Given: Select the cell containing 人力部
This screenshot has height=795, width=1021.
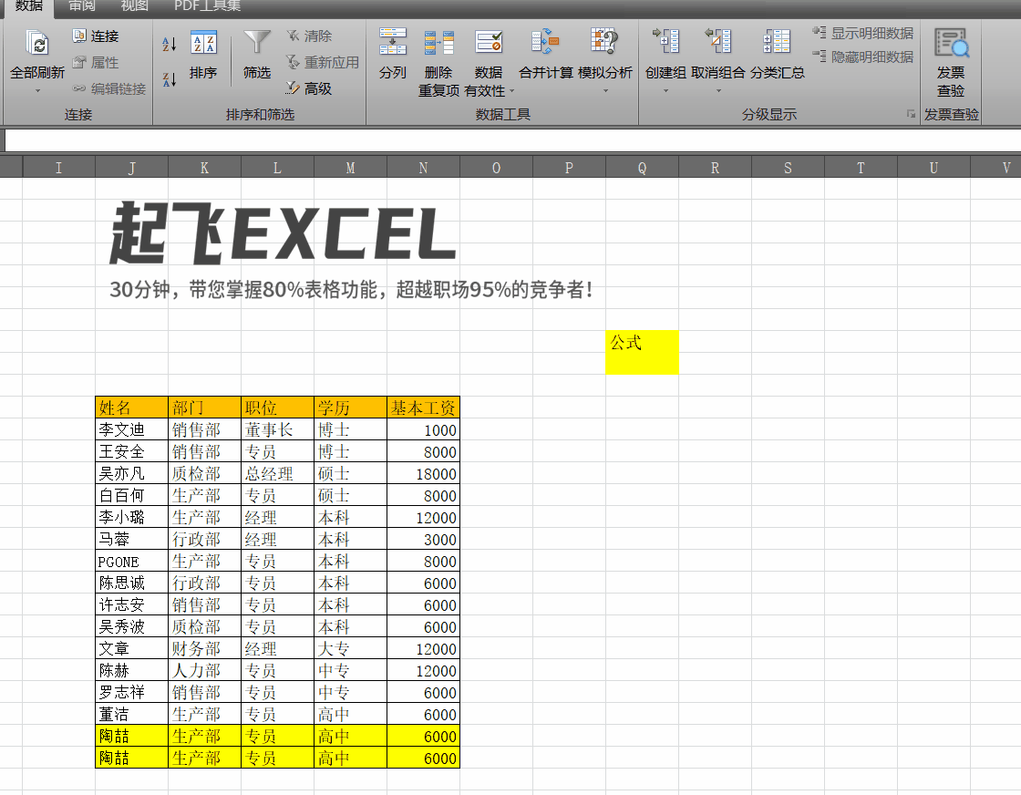Looking at the screenshot, I should click(x=204, y=671).
